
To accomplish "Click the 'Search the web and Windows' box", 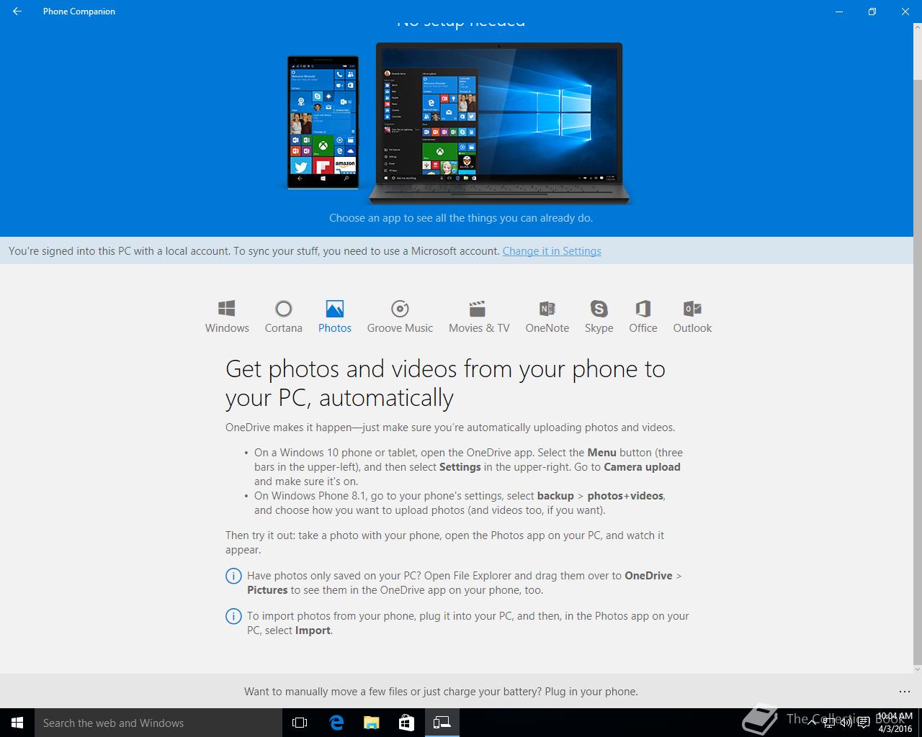I will [x=157, y=723].
